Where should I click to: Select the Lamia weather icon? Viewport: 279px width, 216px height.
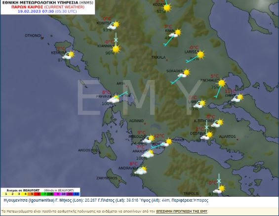click(x=199, y=104)
